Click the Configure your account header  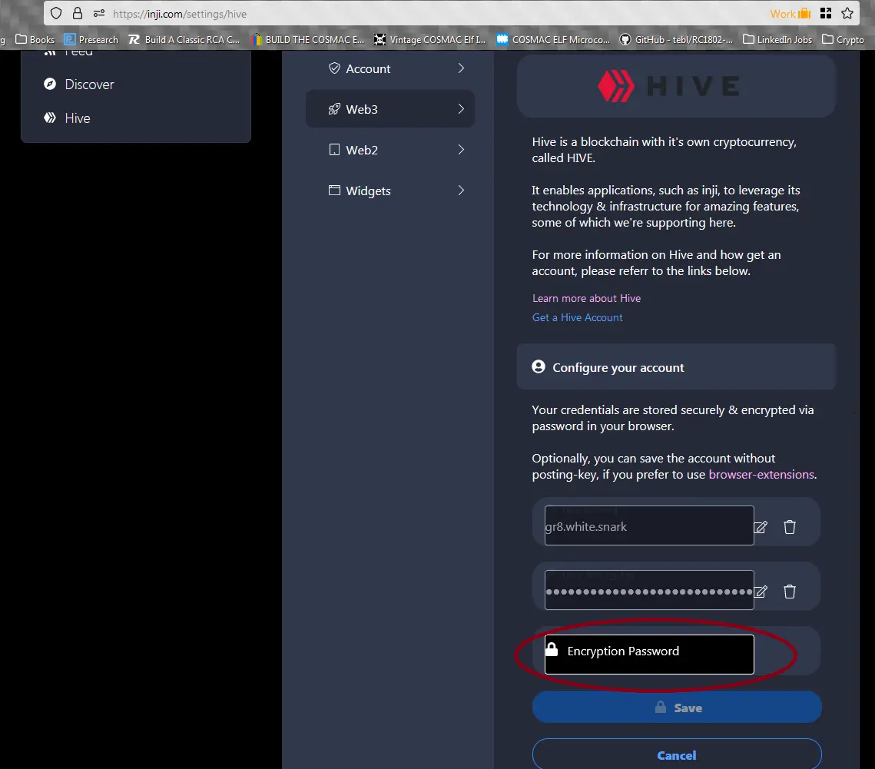[676, 367]
